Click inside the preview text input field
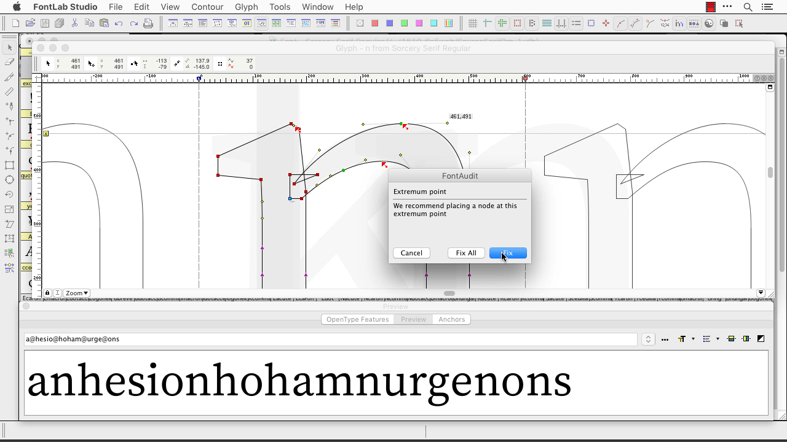The height and width of the screenshot is (442, 787). coord(246,339)
